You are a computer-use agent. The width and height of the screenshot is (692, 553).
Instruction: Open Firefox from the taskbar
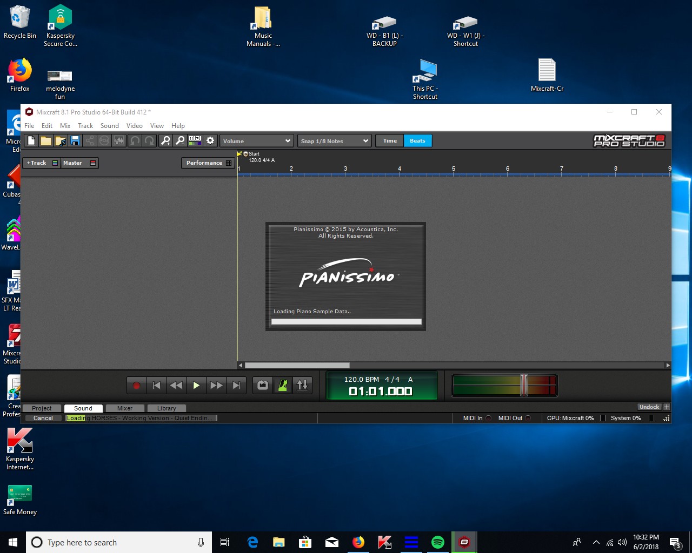[358, 542]
